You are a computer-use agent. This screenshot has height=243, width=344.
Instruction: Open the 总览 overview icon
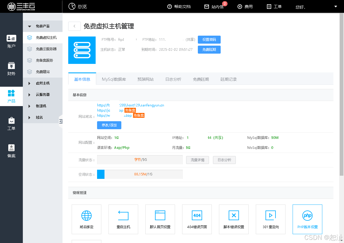(72, 6)
